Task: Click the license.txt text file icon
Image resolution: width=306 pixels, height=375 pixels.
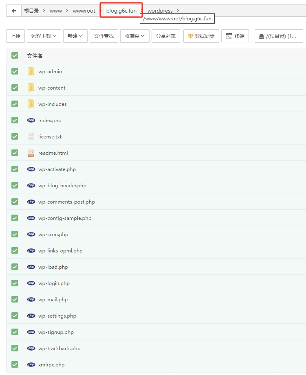Action: pyautogui.click(x=31, y=137)
